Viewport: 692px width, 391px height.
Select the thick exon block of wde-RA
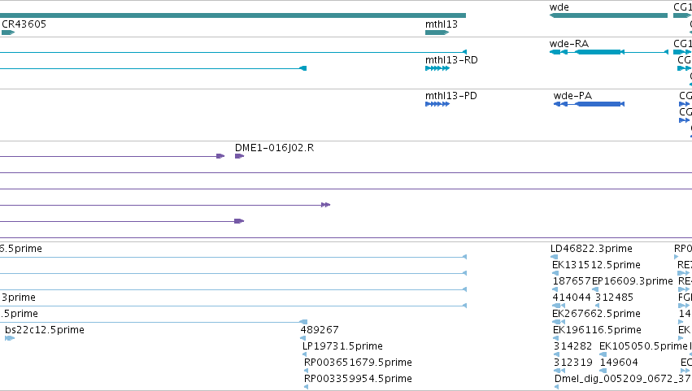coord(598,52)
